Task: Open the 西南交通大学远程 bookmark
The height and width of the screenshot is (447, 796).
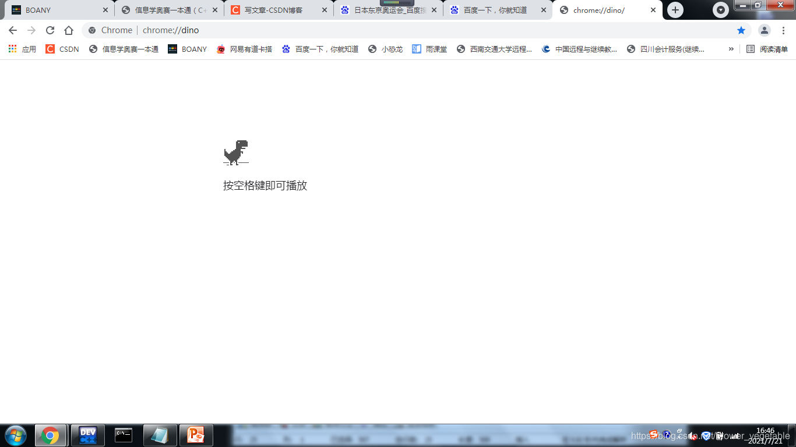Action: coord(494,49)
